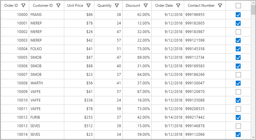Select contact number 999196955
Viewport: 256px width, 140px height.
click(205, 15)
